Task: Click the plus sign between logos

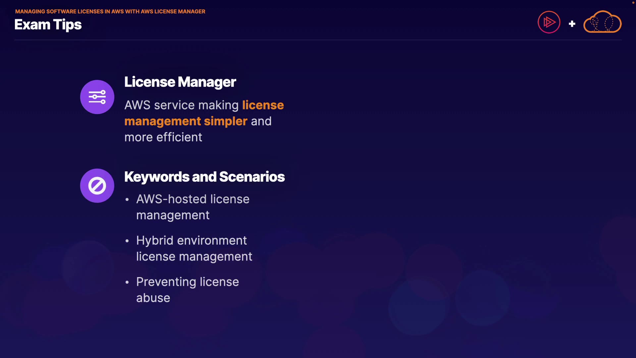Action: click(572, 24)
